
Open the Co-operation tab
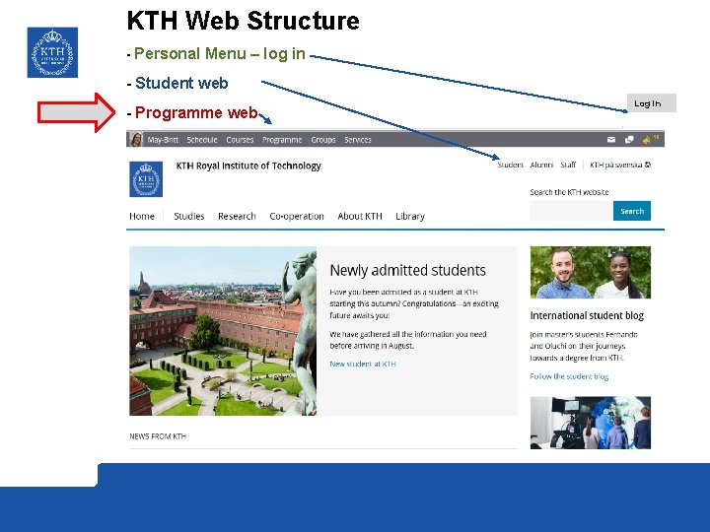(297, 216)
